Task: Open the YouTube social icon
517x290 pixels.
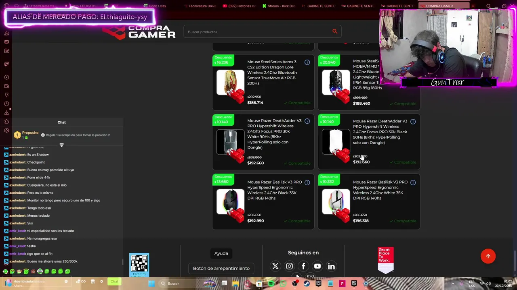Action: point(317,266)
